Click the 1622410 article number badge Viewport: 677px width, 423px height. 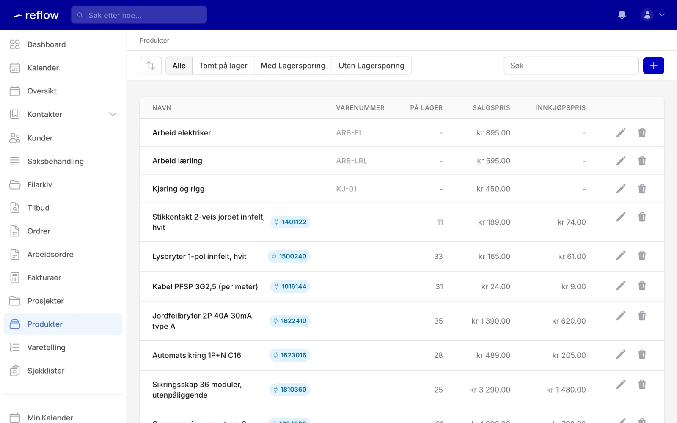pyautogui.click(x=290, y=321)
